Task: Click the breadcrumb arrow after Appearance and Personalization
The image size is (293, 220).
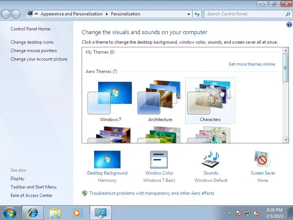Action: pyautogui.click(x=107, y=14)
